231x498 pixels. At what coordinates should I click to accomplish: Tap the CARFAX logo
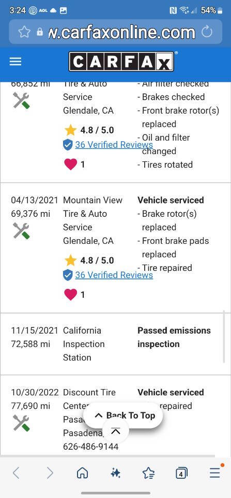[121, 61]
